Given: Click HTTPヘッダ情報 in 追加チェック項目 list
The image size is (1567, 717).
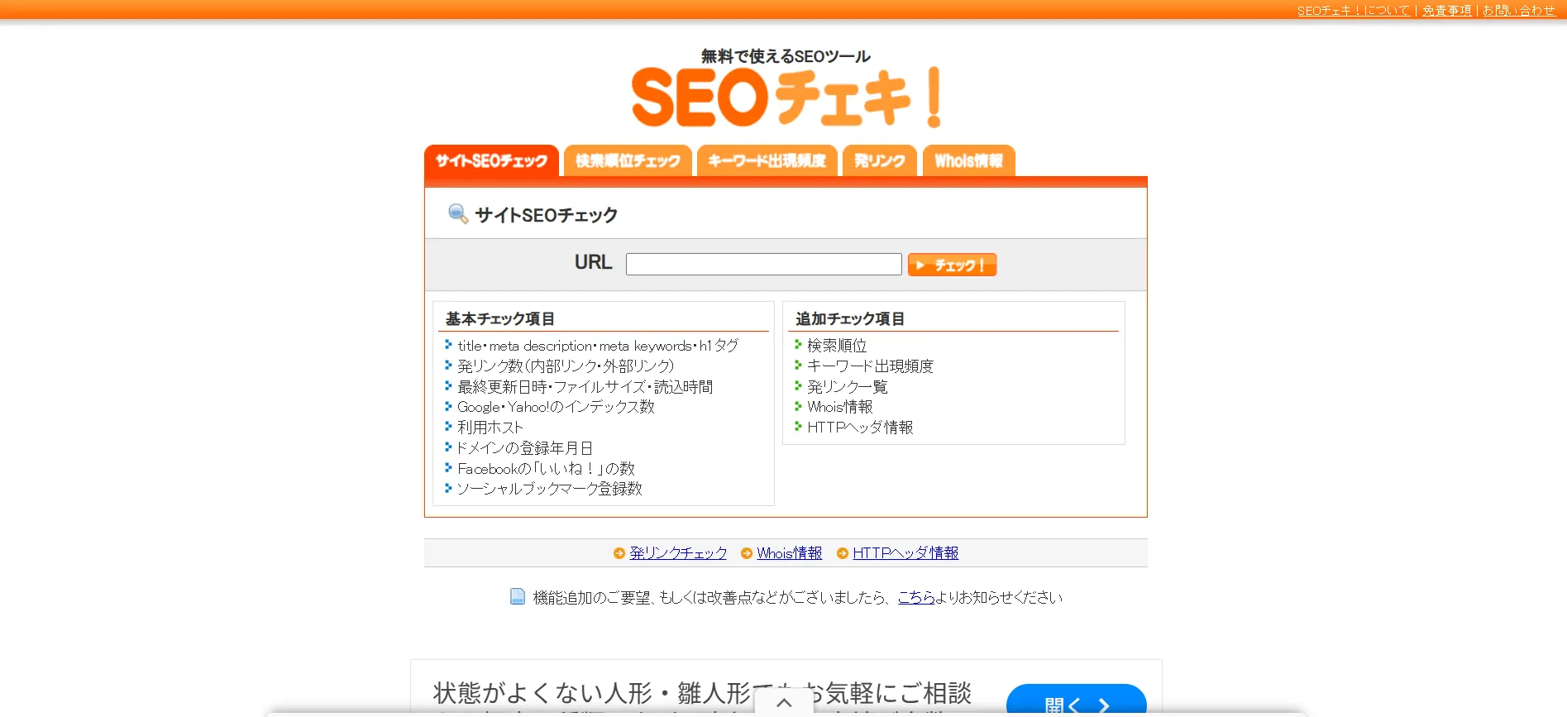Looking at the screenshot, I should point(860,428).
